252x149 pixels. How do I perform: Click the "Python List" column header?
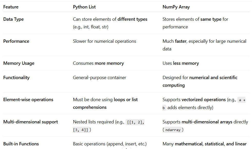[x=84, y=7]
